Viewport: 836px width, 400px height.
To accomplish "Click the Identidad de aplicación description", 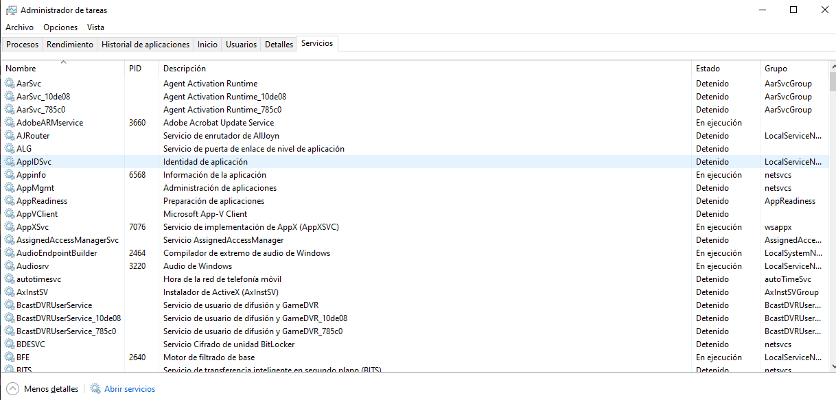I will 205,162.
